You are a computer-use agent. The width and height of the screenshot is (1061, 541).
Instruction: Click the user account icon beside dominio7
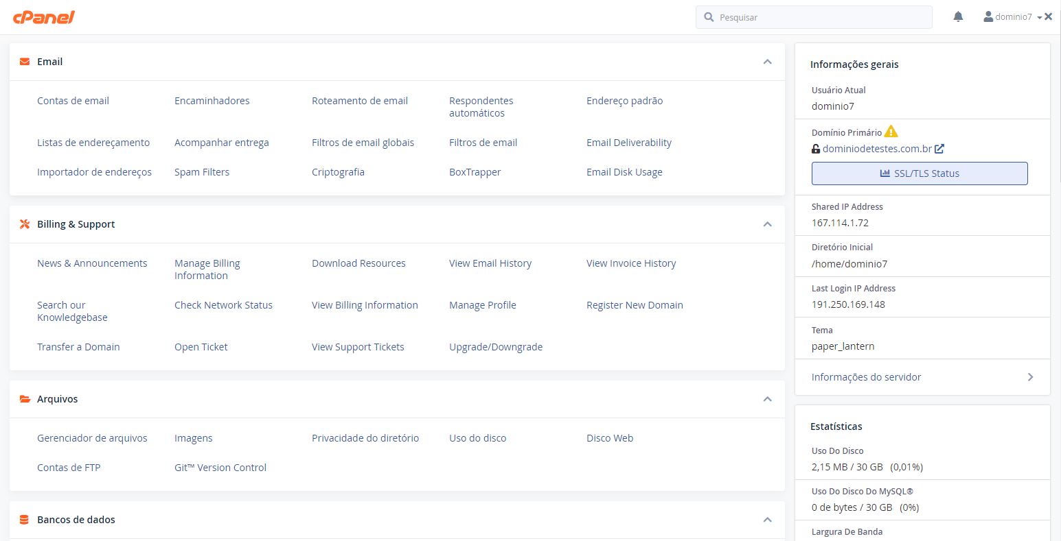coord(989,16)
